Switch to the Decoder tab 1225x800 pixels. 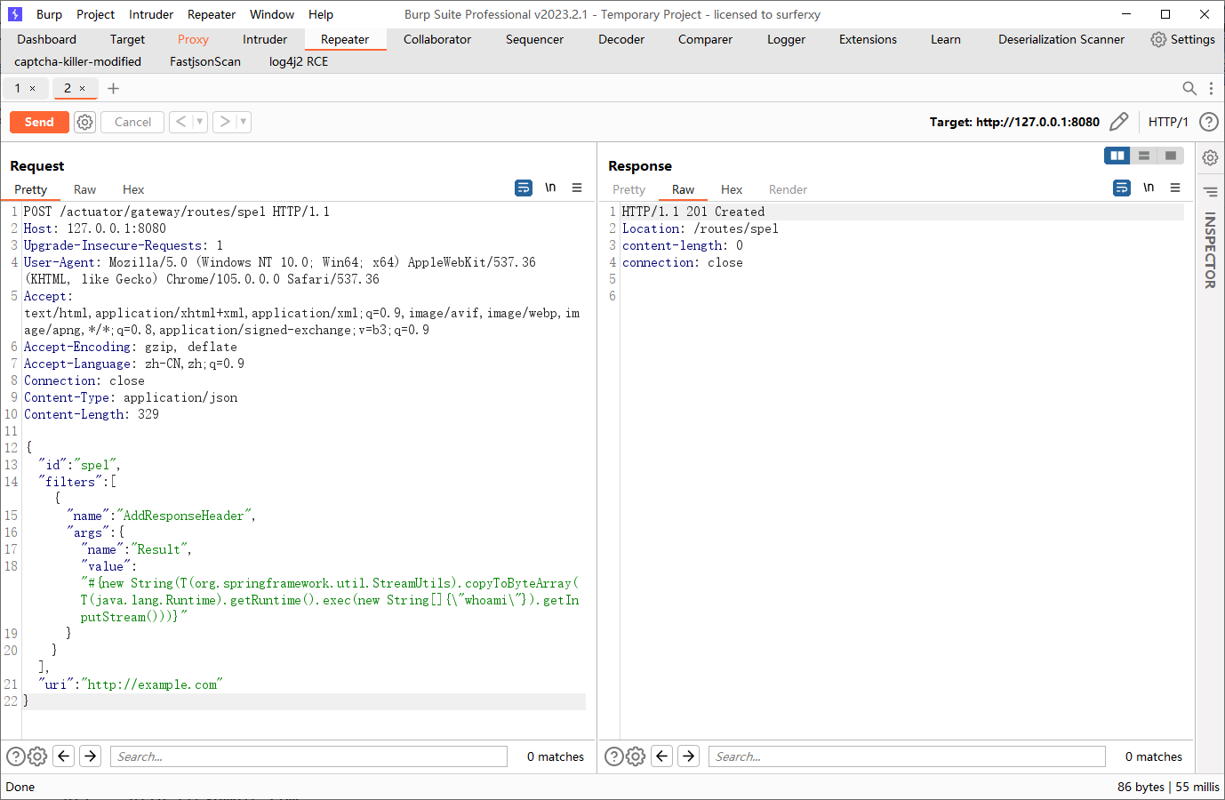tap(621, 39)
